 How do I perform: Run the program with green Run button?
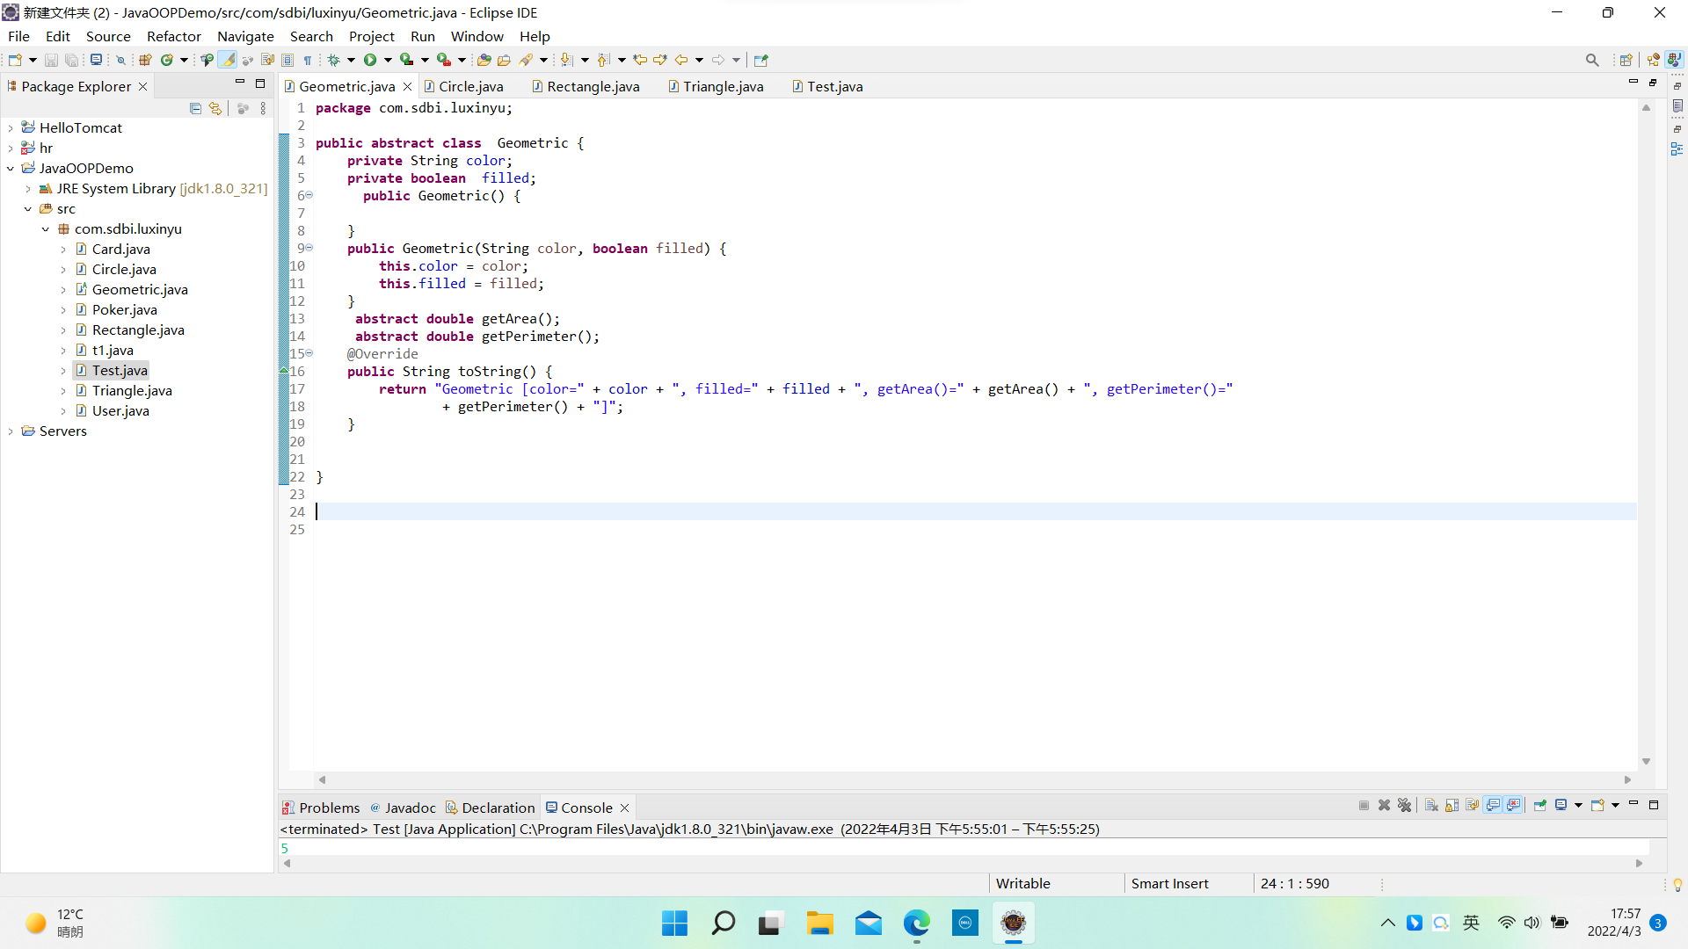pyautogui.click(x=370, y=60)
